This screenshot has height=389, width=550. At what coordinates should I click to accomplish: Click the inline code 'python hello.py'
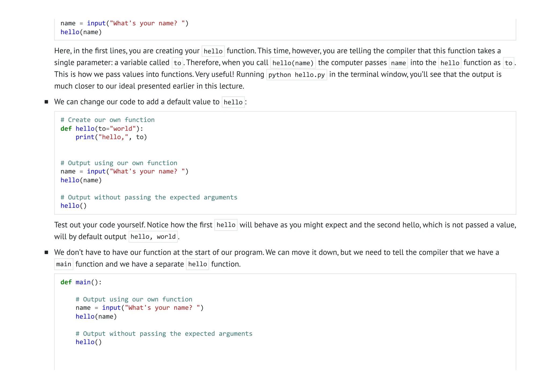[x=296, y=75]
